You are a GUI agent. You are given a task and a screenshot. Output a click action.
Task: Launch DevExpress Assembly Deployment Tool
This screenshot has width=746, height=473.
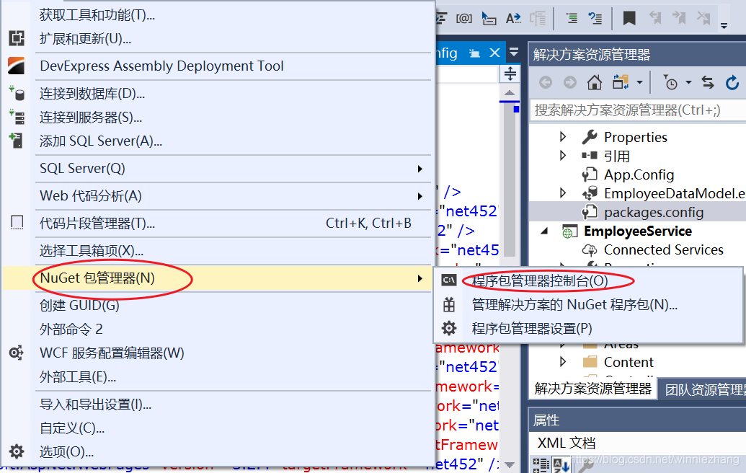click(216, 66)
